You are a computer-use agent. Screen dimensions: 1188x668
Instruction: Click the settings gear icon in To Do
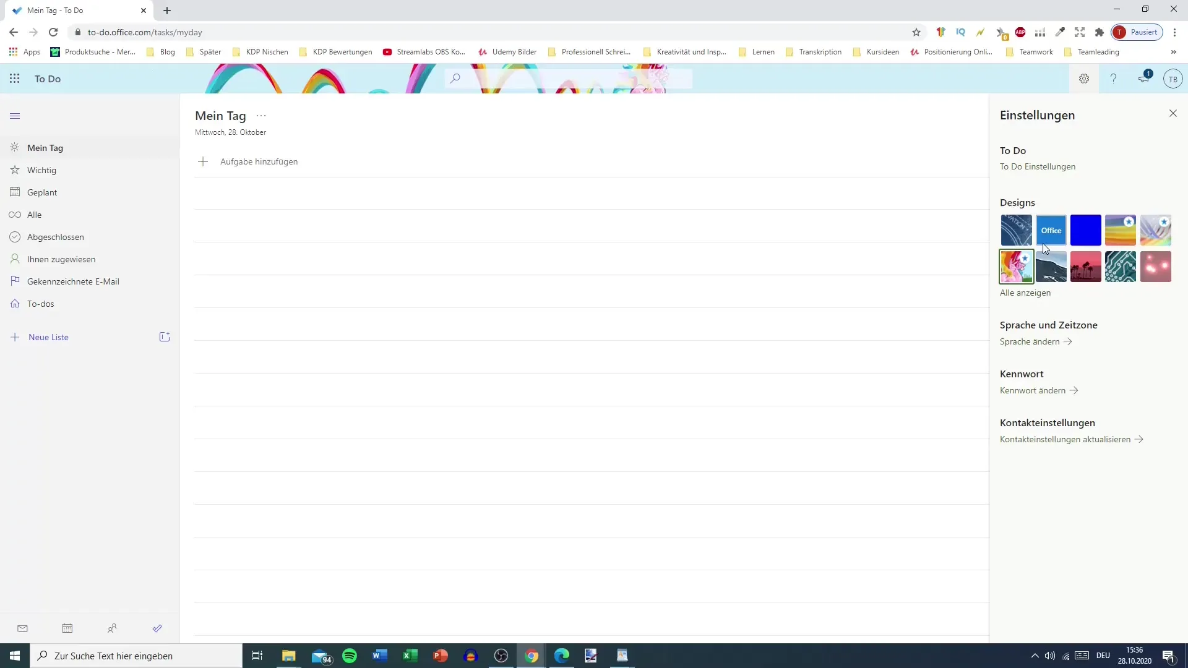(1083, 79)
